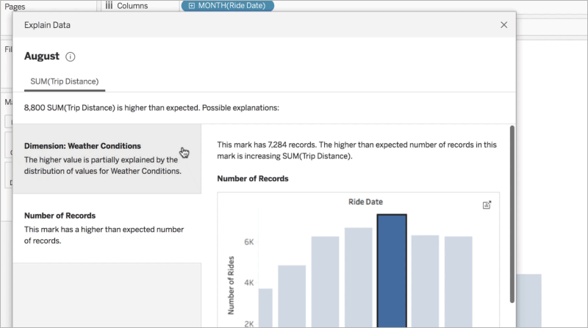The width and height of the screenshot is (588, 328).
Task: Switch to the SUM(Trip Distance) tab
Action: (x=65, y=81)
